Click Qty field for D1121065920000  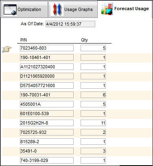93,76
